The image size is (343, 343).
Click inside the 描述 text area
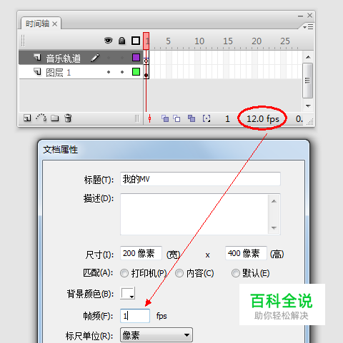pos(194,214)
